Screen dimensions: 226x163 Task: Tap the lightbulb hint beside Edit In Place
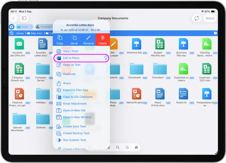(x=105, y=58)
